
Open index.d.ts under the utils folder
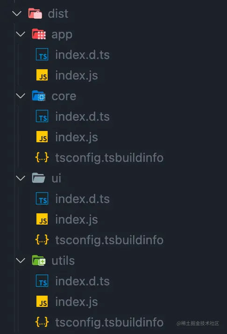(x=82, y=281)
